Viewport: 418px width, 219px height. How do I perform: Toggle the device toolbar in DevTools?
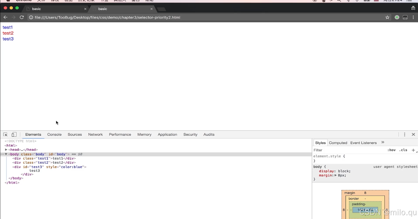point(14,135)
